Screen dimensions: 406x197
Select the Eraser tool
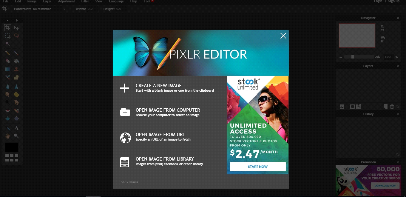pos(8,61)
